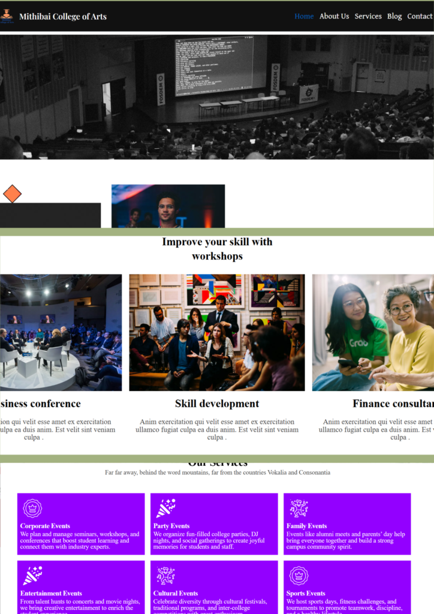Select the business conference photo
This screenshot has height=614, width=434.
point(61,332)
